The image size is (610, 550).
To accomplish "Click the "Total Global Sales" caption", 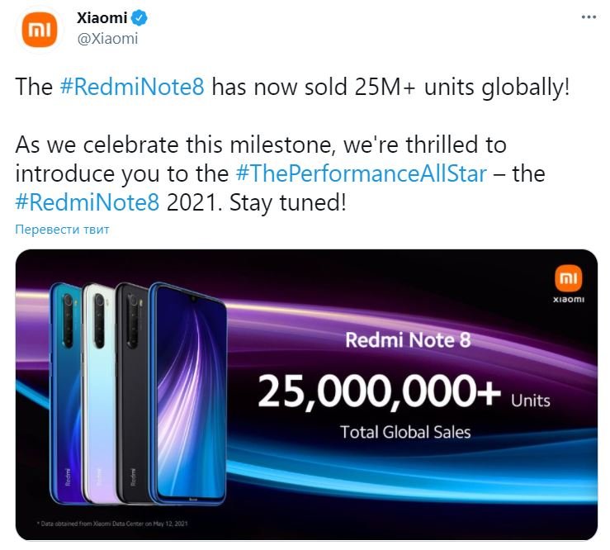I will click(405, 431).
